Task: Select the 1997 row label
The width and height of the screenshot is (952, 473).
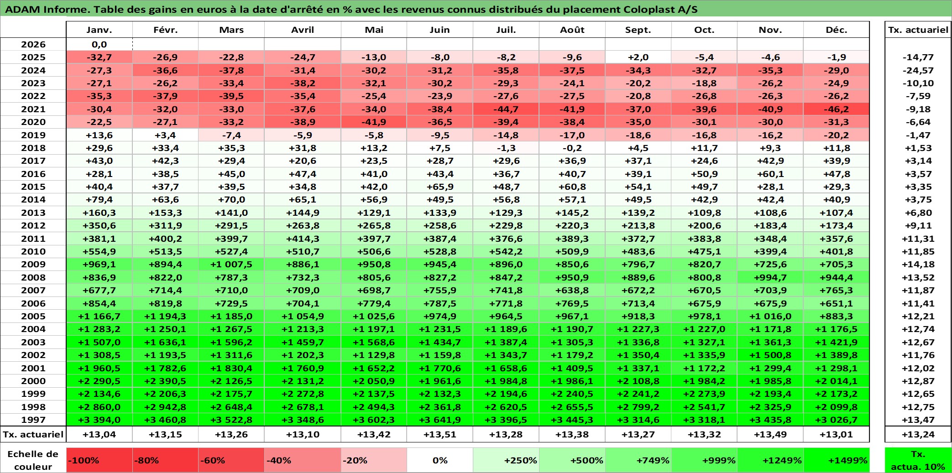Action: pos(33,420)
